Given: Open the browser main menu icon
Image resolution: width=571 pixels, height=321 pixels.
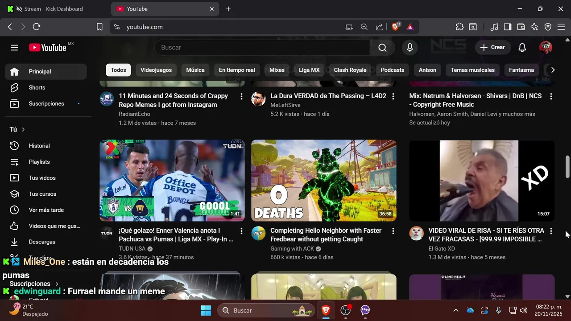Looking at the screenshot, I should click(x=561, y=27).
